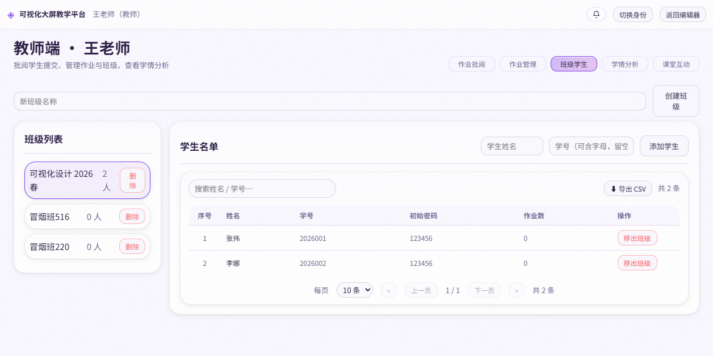
Task: Switch to the 作业管理 tab
Action: tap(523, 64)
